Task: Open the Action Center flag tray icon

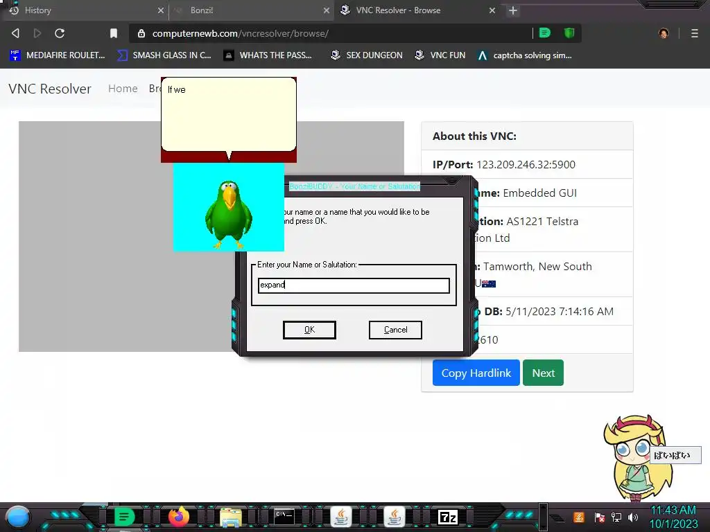Action: point(600,517)
